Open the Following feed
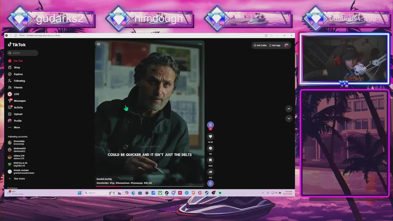This screenshot has width=393, height=221. pyautogui.click(x=17, y=81)
